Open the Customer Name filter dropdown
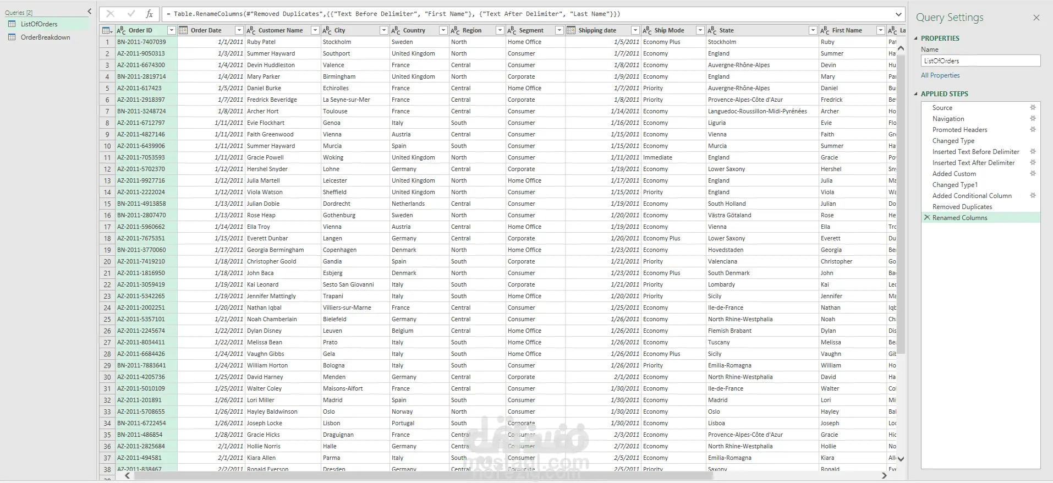The height and width of the screenshot is (483, 1053). pyautogui.click(x=315, y=30)
